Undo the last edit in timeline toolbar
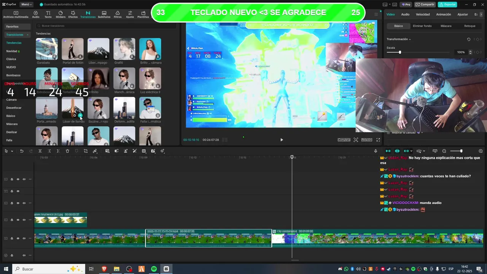The width and height of the screenshot is (487, 274). coord(22,151)
